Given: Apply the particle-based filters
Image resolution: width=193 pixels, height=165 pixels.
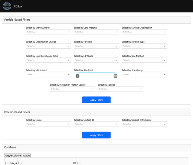Looking at the screenshot, I should click(x=96, y=100).
